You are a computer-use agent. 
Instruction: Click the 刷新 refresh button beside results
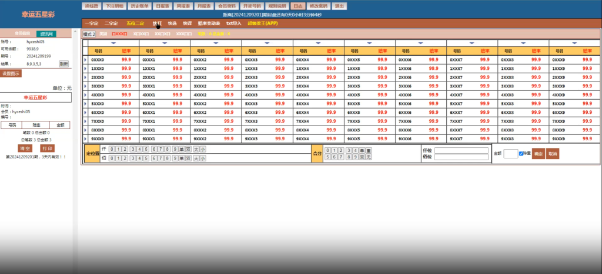(x=63, y=64)
